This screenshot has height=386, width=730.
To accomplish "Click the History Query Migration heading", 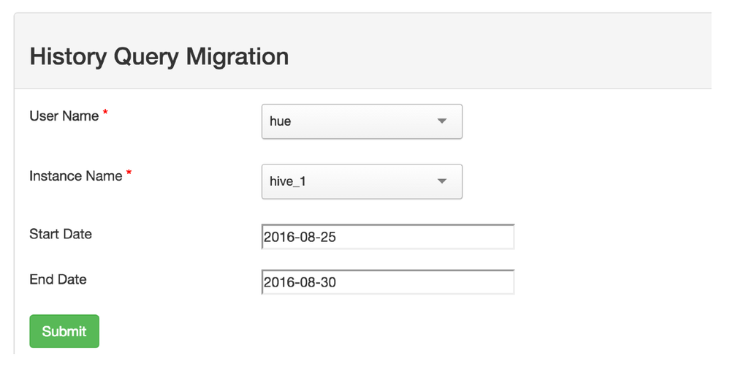I will [x=159, y=56].
